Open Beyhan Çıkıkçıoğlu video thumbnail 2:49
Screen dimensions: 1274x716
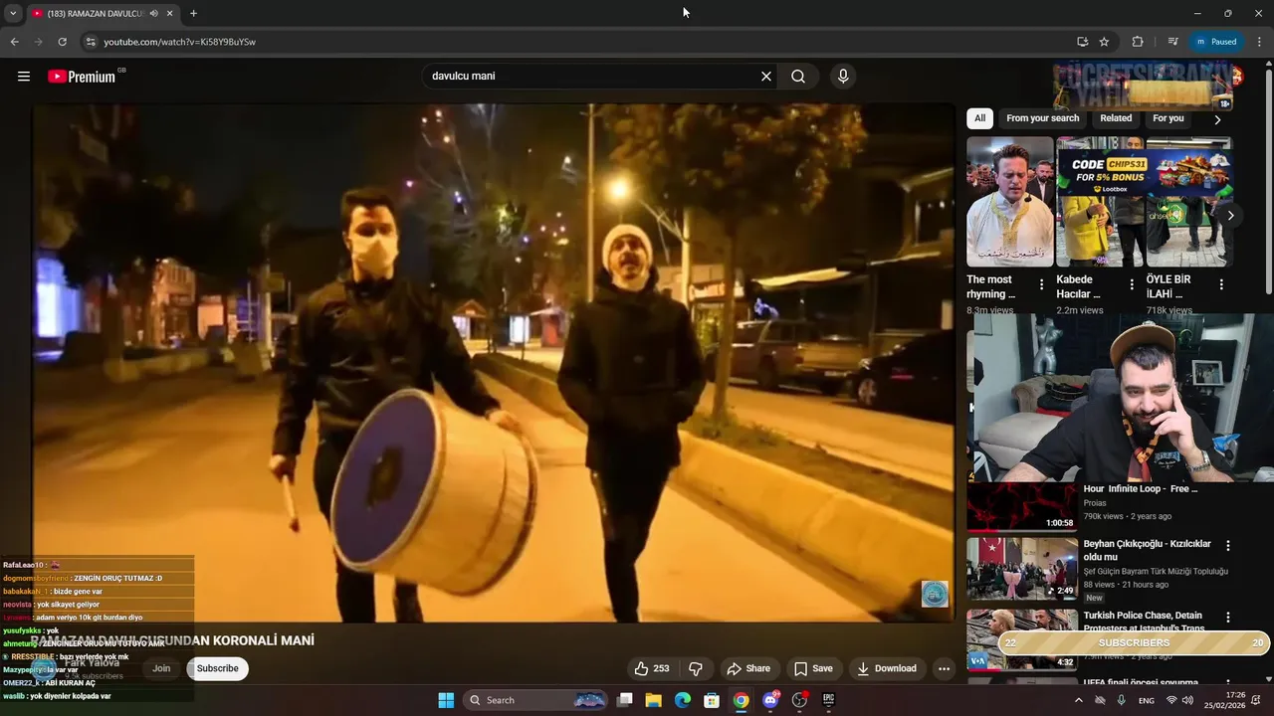[x=1022, y=569]
